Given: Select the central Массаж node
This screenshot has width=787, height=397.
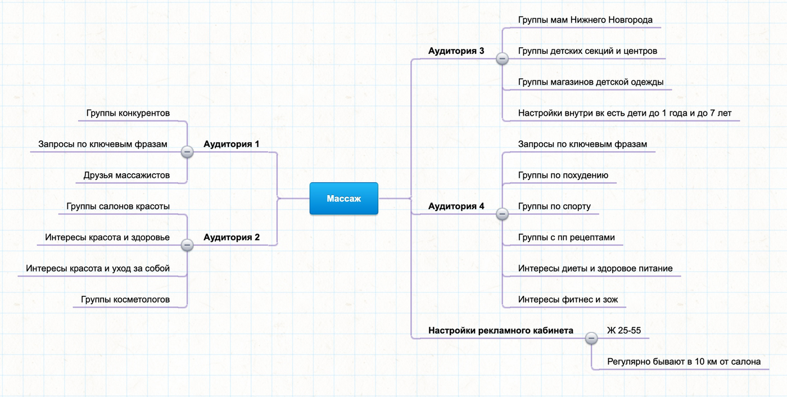Looking at the screenshot, I should click(344, 198).
